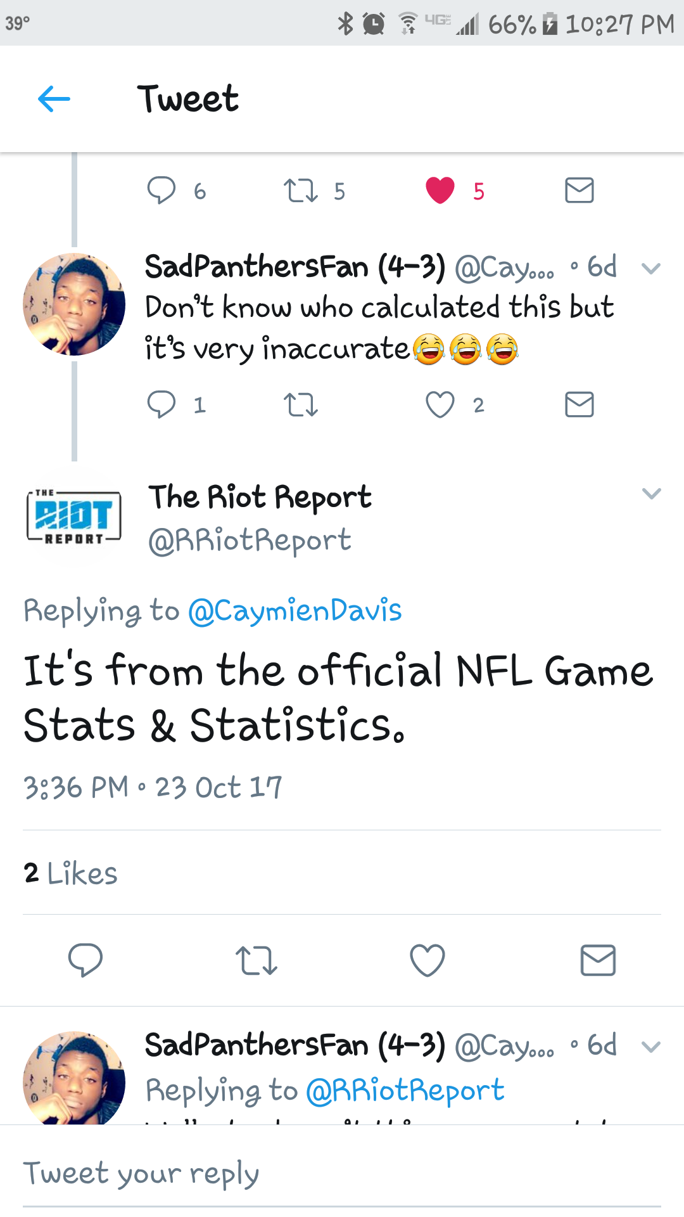
Task: Like The Riot Report's main tweet
Action: [427, 960]
